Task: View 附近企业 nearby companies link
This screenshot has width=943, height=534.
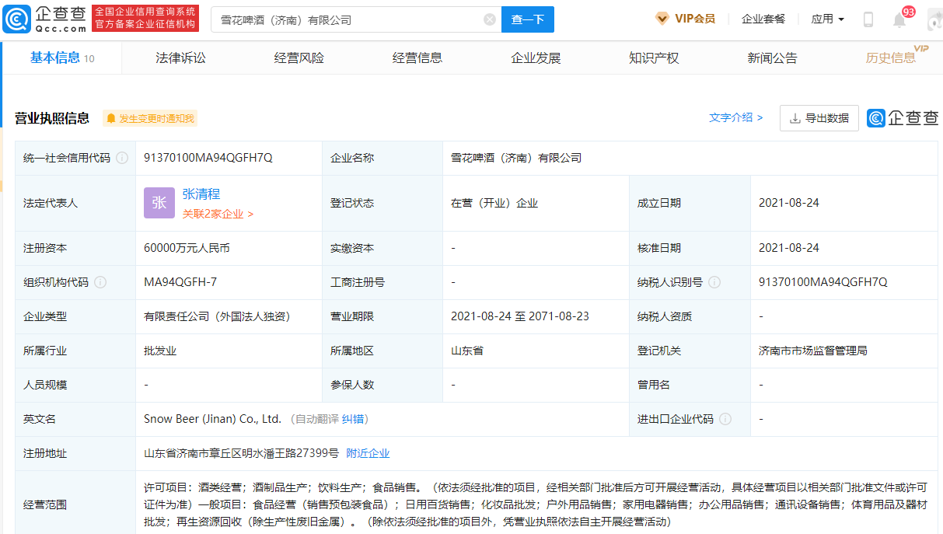Action: pos(368,453)
